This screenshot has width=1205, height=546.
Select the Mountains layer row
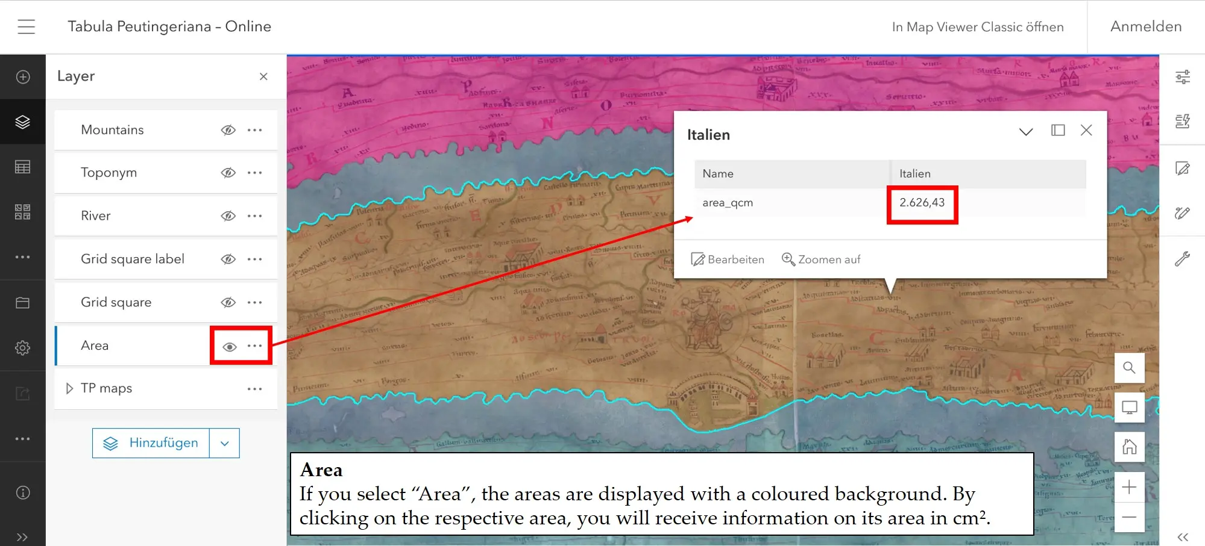166,130
